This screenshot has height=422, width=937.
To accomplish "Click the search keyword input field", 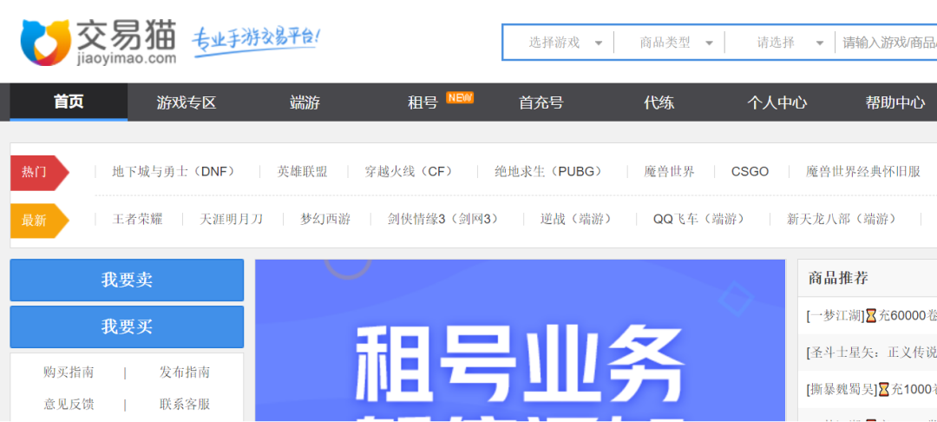I will click(x=887, y=43).
